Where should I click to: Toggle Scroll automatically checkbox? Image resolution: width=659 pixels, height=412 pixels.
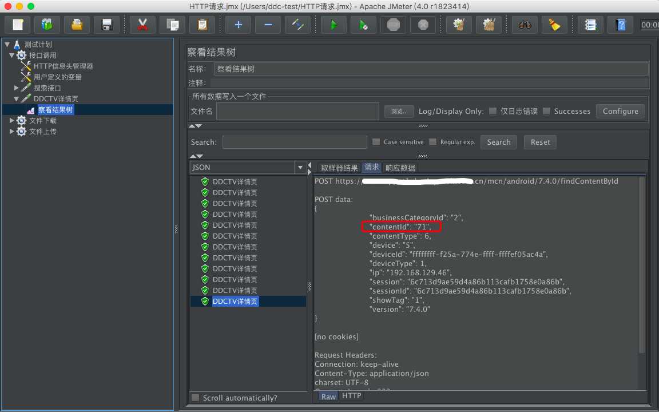[196, 398]
